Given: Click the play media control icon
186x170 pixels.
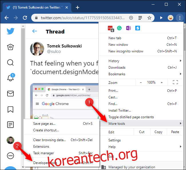Looking at the screenshot, I should pos(161,18).
